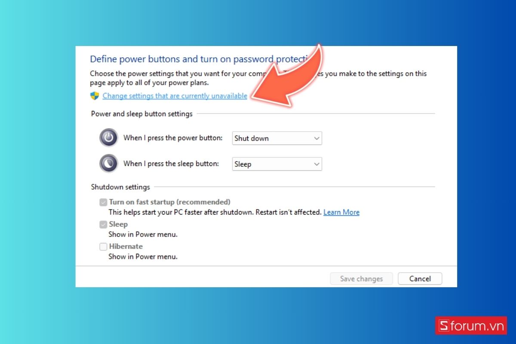Viewport: 516px width, 344px height.
Task: Enable the Hibernate checkbox
Action: tap(103, 247)
